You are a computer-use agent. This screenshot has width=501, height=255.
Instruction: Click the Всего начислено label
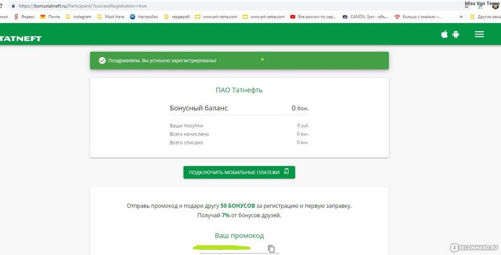189,134
